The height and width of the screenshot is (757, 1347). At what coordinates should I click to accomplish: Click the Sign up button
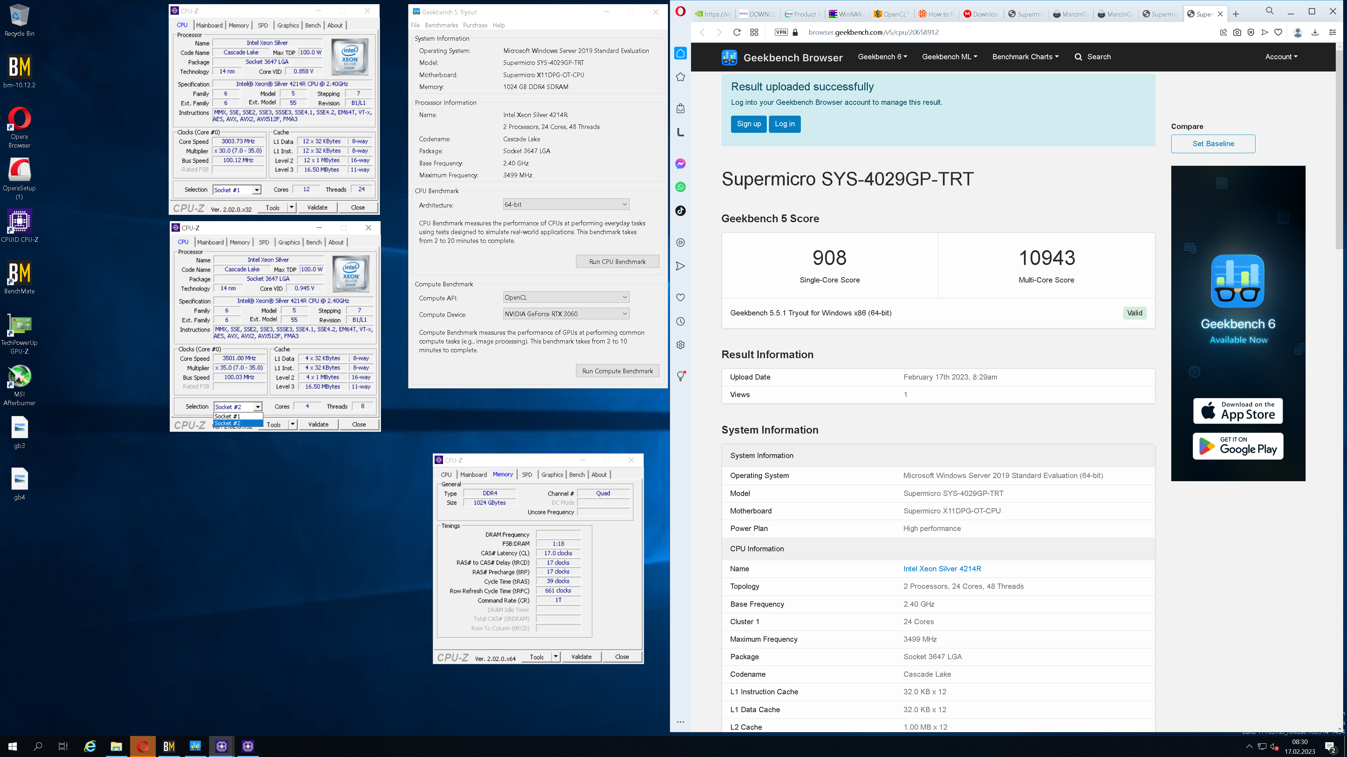(x=749, y=124)
